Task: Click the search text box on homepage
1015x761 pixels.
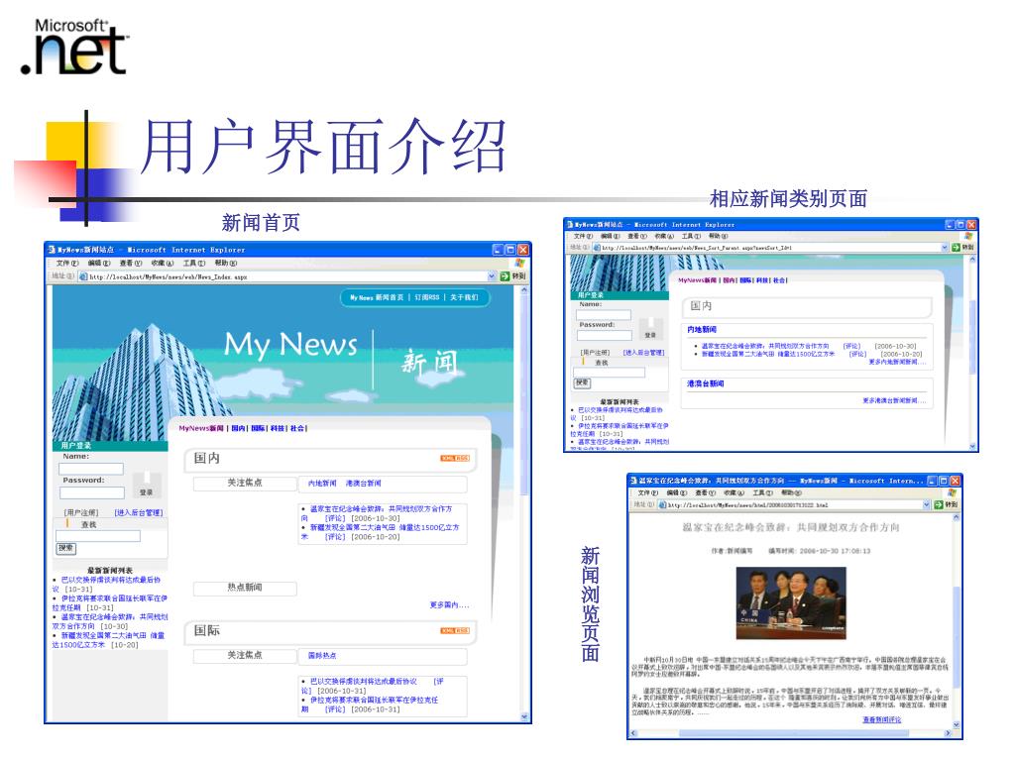Action: (x=98, y=536)
